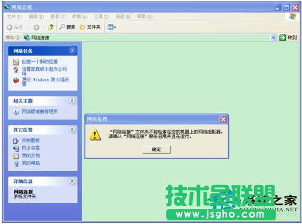
Task: Open the Back button history dropdown arrow
Action: [28, 27]
